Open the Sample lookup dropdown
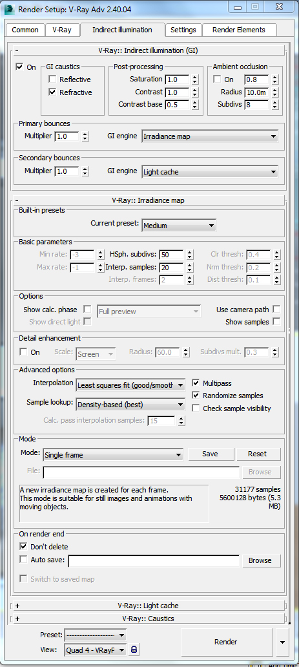Screen dimensions: 299x667 pos(130,404)
